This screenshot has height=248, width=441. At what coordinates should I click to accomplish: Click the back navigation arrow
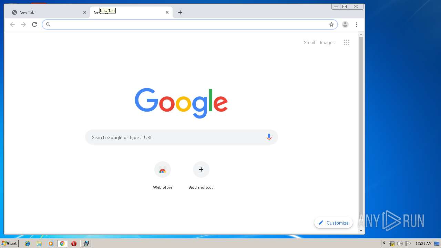tap(12, 24)
